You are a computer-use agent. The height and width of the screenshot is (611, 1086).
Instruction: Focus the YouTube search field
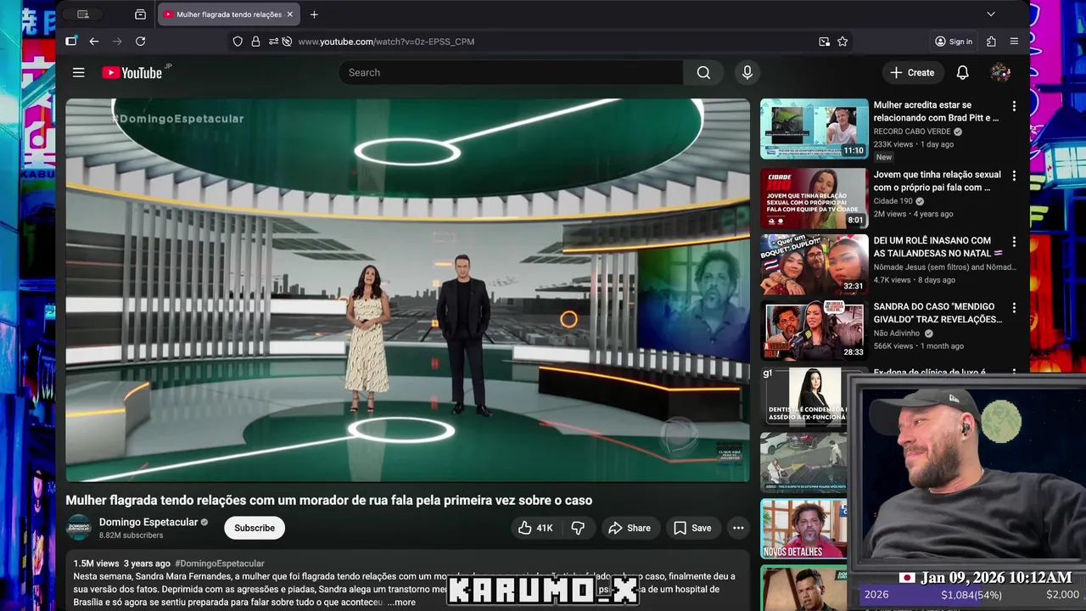511,73
